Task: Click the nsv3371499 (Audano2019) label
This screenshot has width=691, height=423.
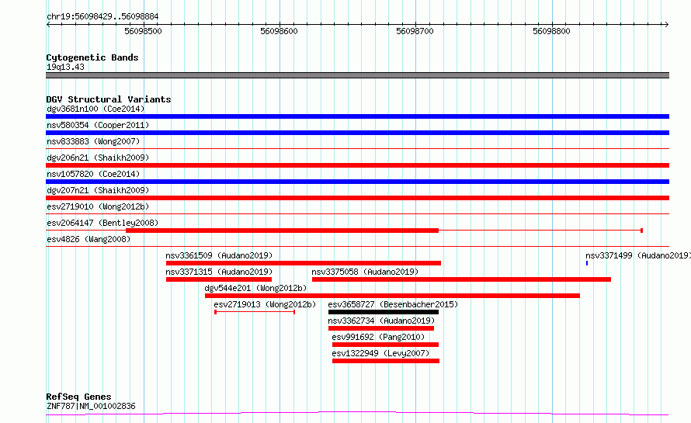Action: [x=637, y=255]
